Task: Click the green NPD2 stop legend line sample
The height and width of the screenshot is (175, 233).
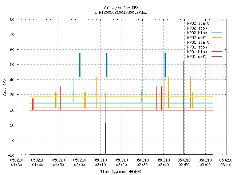Action: (217, 28)
